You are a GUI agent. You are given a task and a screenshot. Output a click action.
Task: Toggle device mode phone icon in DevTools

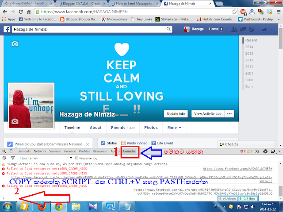11,151
